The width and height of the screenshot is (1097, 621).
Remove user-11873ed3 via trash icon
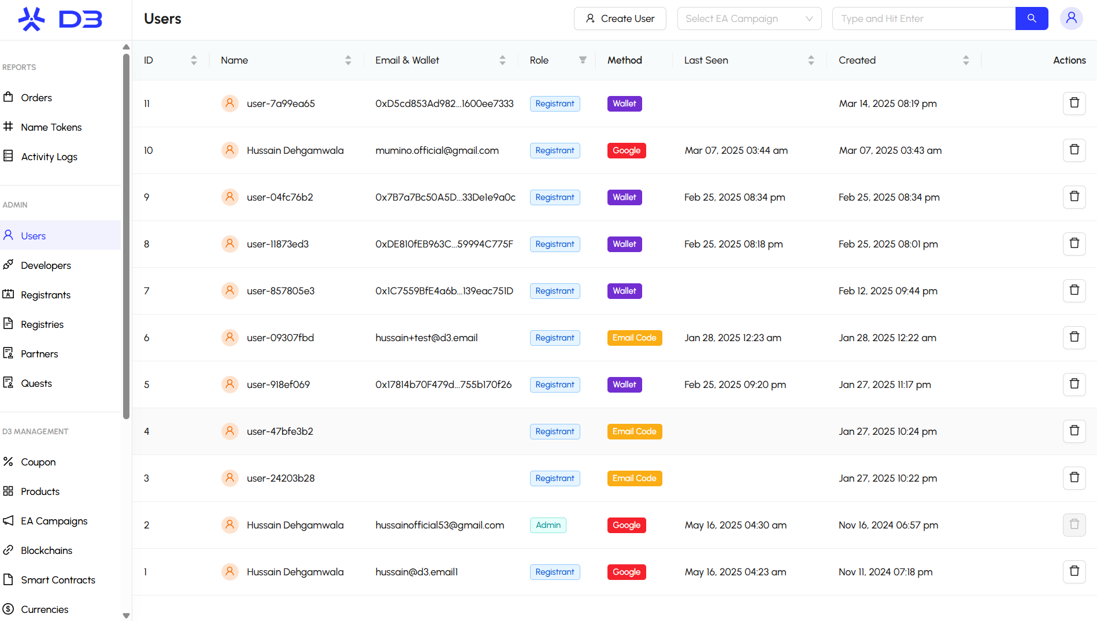[x=1074, y=243]
